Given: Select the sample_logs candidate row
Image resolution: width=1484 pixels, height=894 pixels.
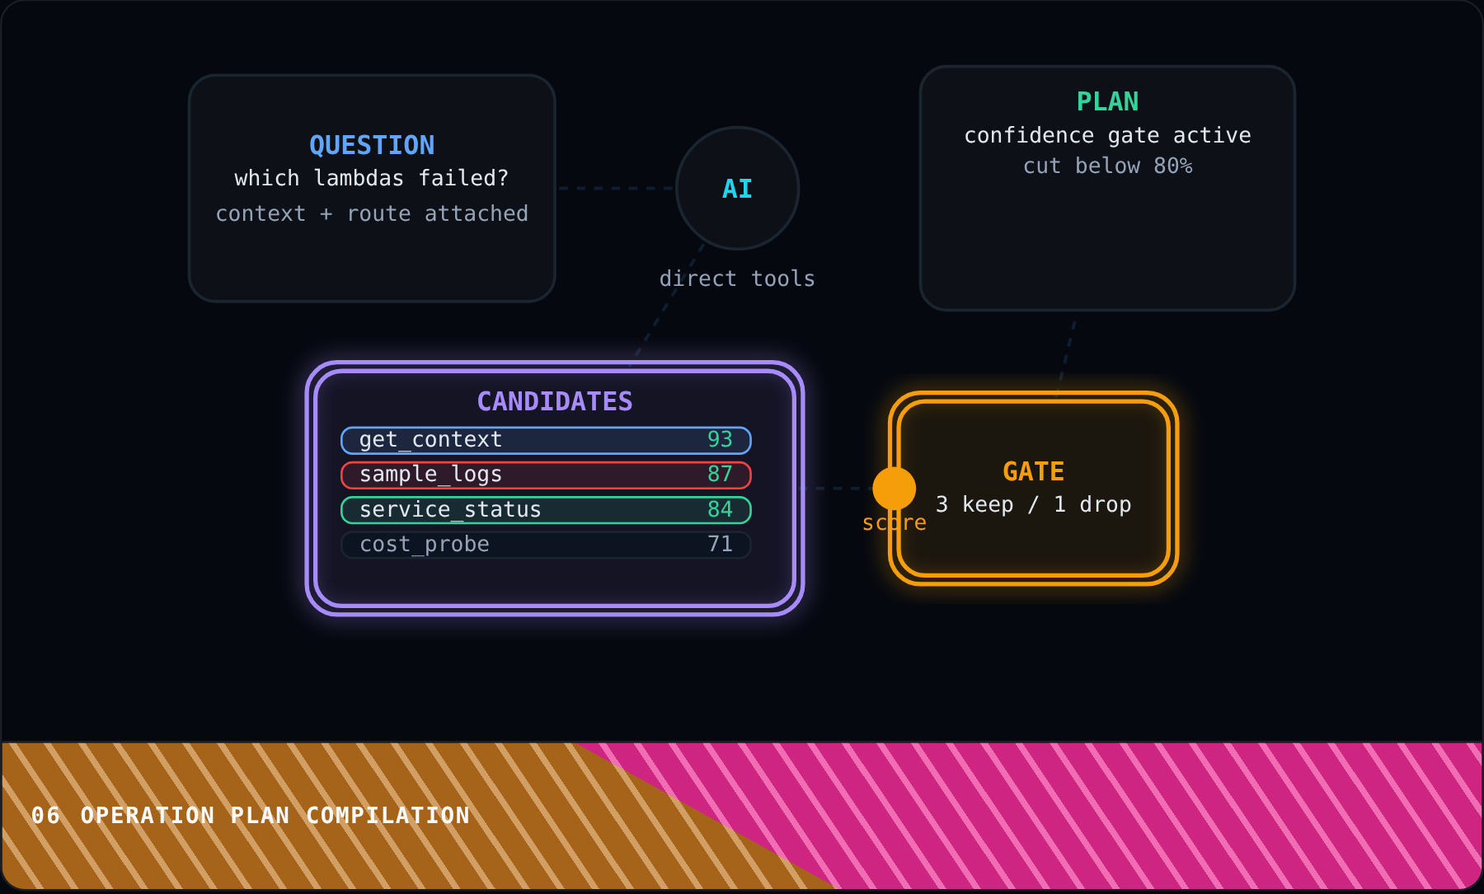Looking at the screenshot, I should pyautogui.click(x=546, y=475).
